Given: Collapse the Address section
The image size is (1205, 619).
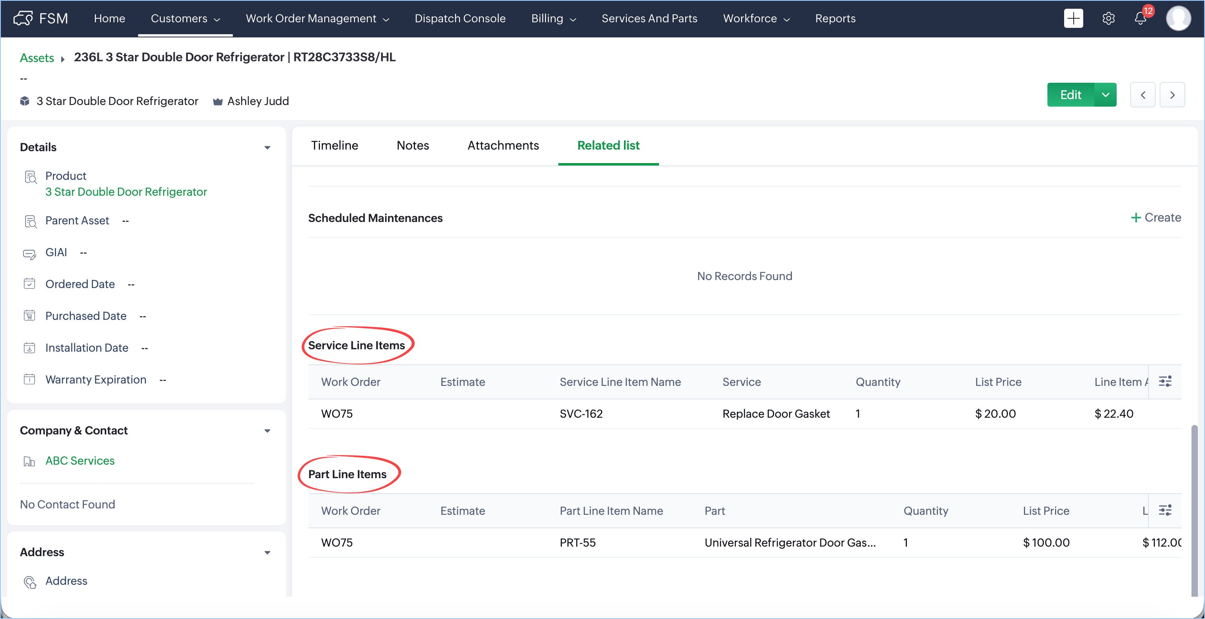Looking at the screenshot, I should coord(267,553).
